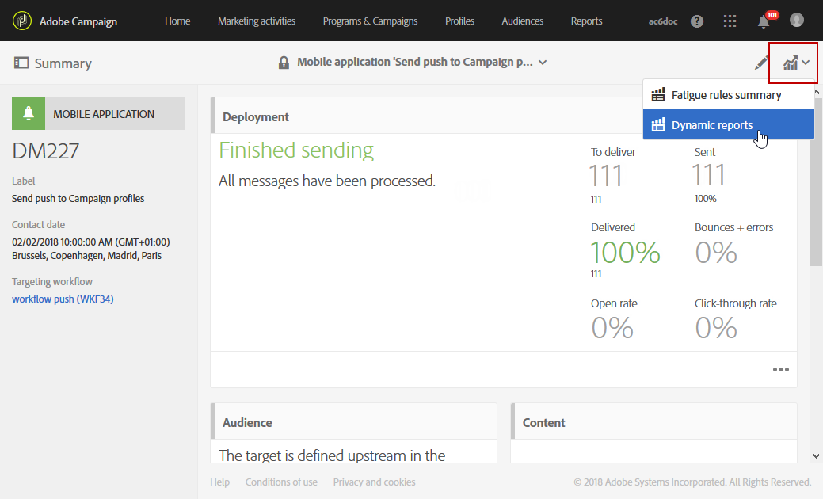Click the lock icon beside delivery title

pyautogui.click(x=284, y=63)
